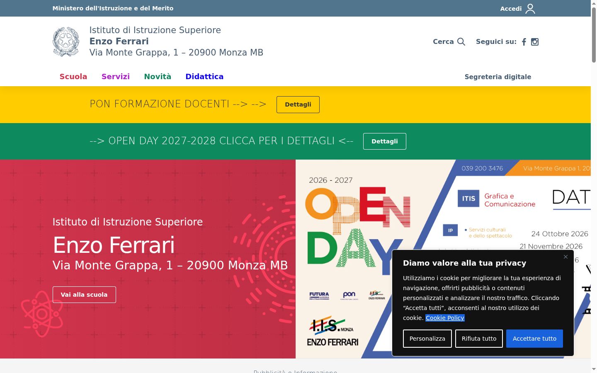Click the Diamo valore alla tua privacy heading
The height and width of the screenshot is (373, 597).
click(x=464, y=263)
